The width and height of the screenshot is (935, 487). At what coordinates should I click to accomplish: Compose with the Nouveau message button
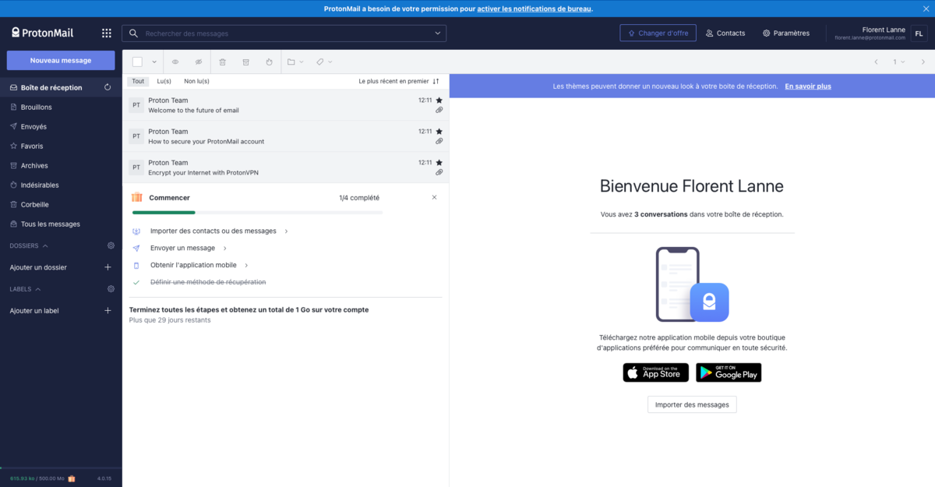61,60
